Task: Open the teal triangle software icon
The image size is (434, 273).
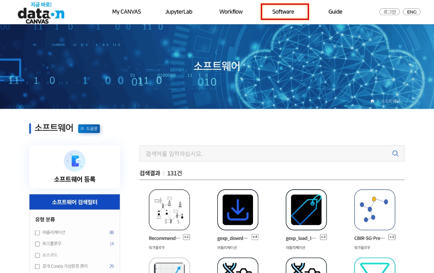Action: pyautogui.click(x=375, y=265)
